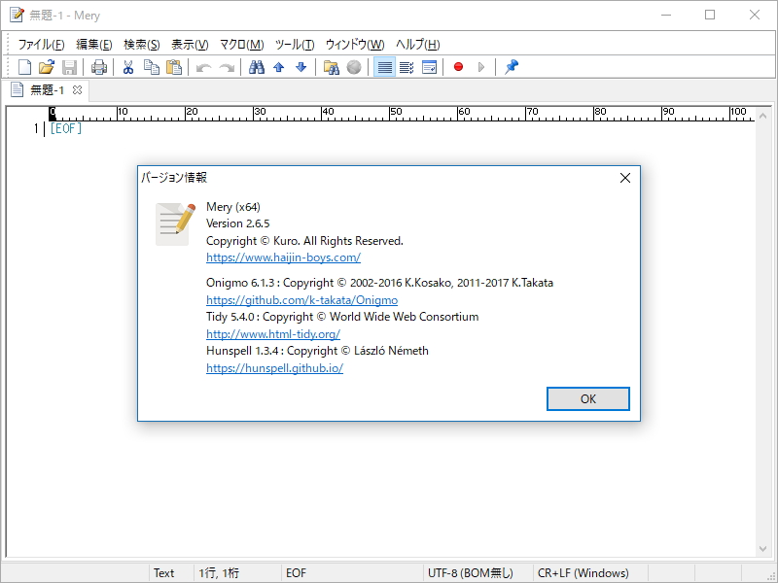Open the ファイル(F) menu
The image size is (778, 583).
(41, 45)
